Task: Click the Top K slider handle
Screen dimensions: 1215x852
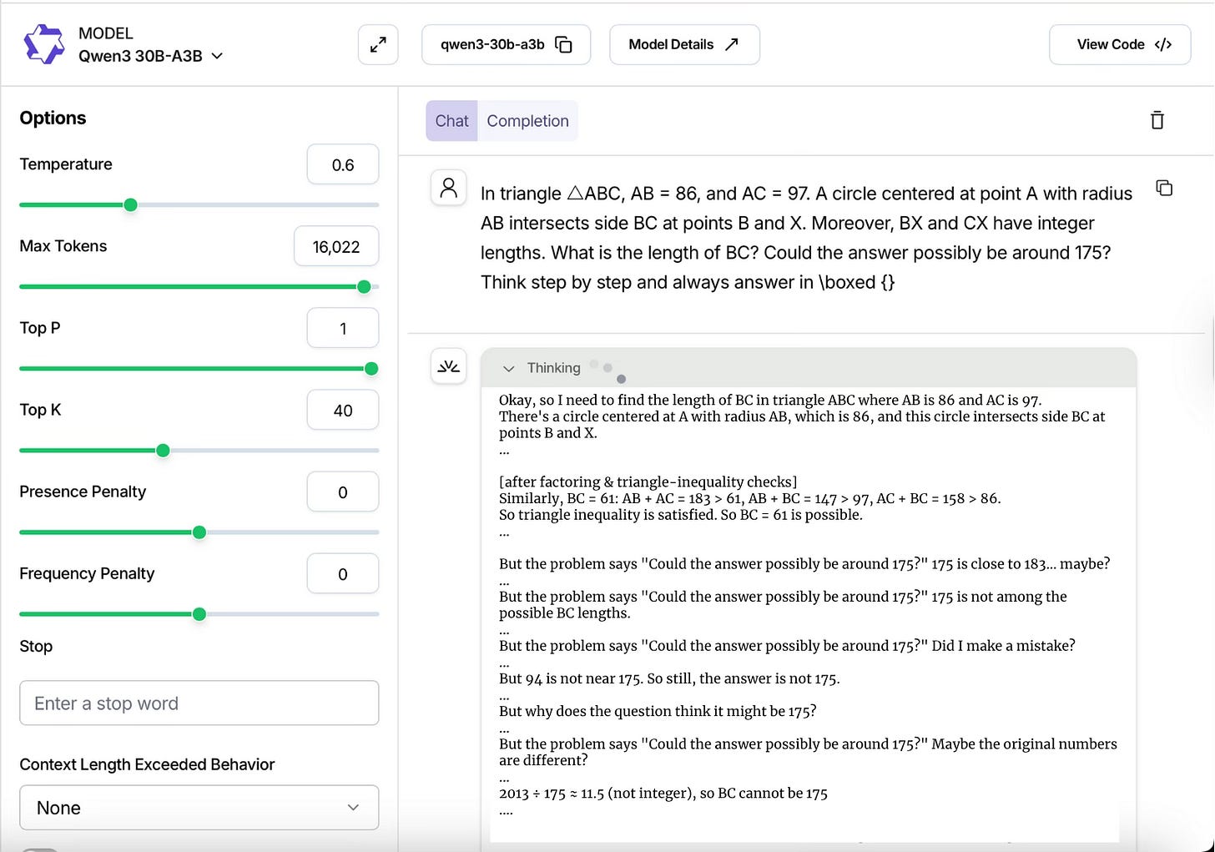Action: coord(164,451)
